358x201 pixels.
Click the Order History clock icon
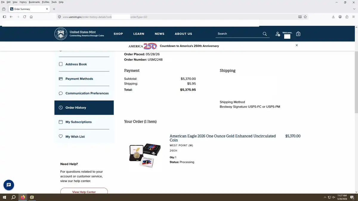(x=61, y=107)
